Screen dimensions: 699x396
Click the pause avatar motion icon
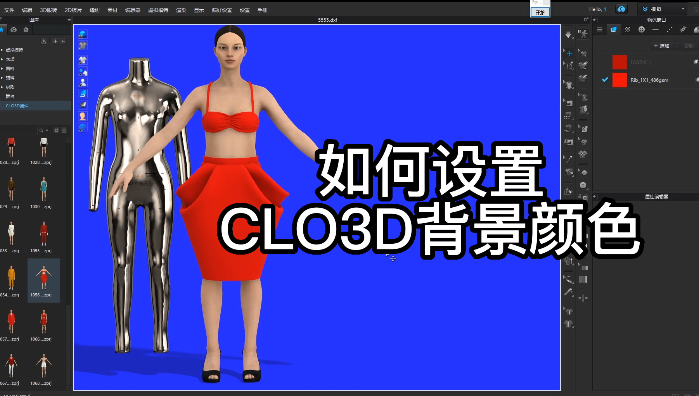pos(583,34)
